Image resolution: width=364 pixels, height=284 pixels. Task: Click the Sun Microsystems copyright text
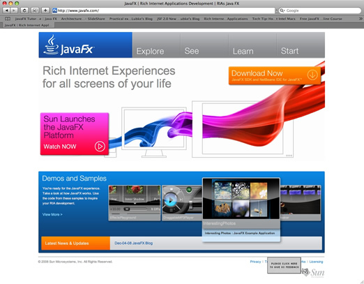tap(75, 262)
